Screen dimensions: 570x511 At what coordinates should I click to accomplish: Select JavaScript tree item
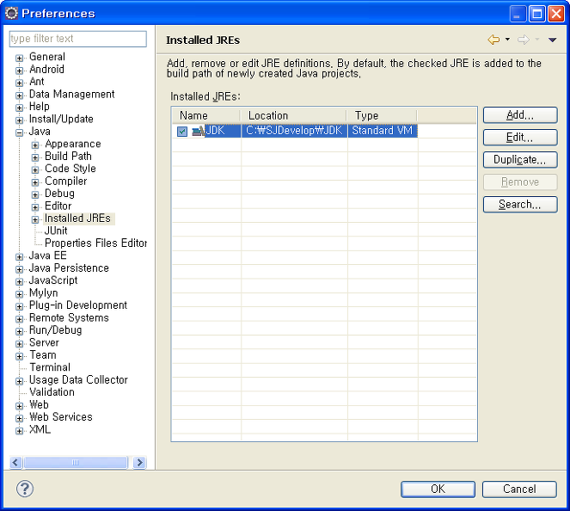click(53, 280)
